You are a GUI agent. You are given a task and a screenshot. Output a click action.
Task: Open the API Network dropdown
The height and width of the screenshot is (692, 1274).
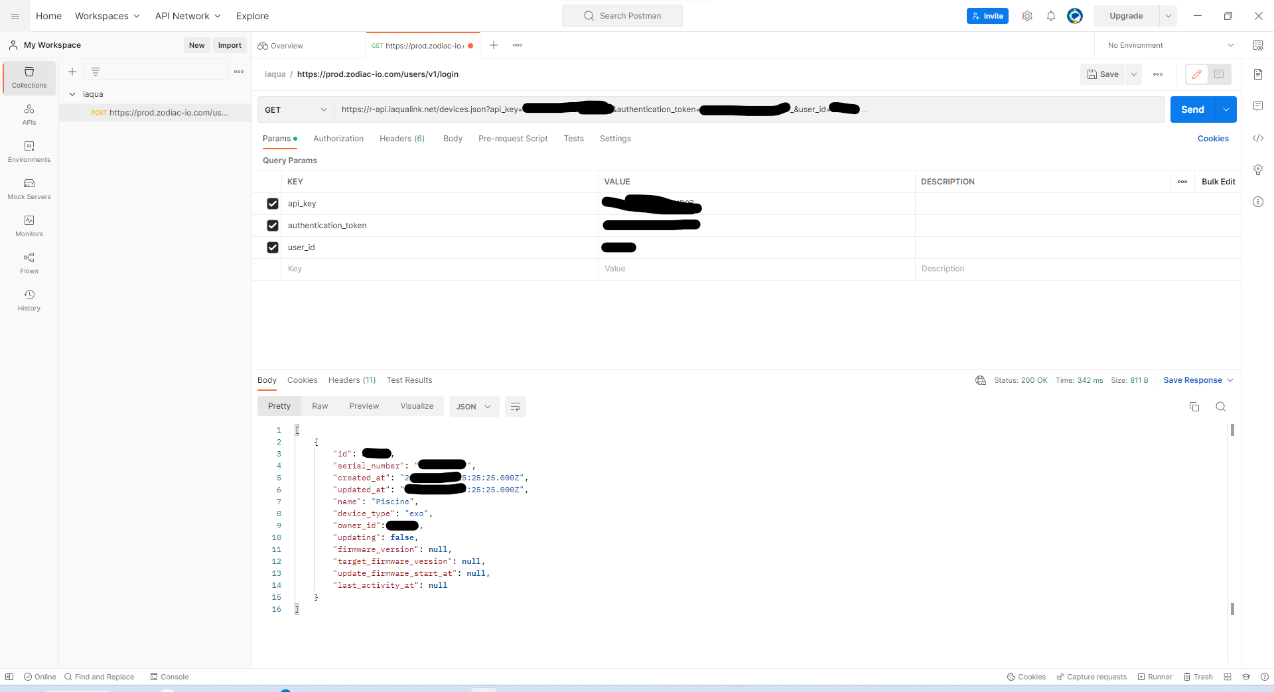[x=188, y=16]
